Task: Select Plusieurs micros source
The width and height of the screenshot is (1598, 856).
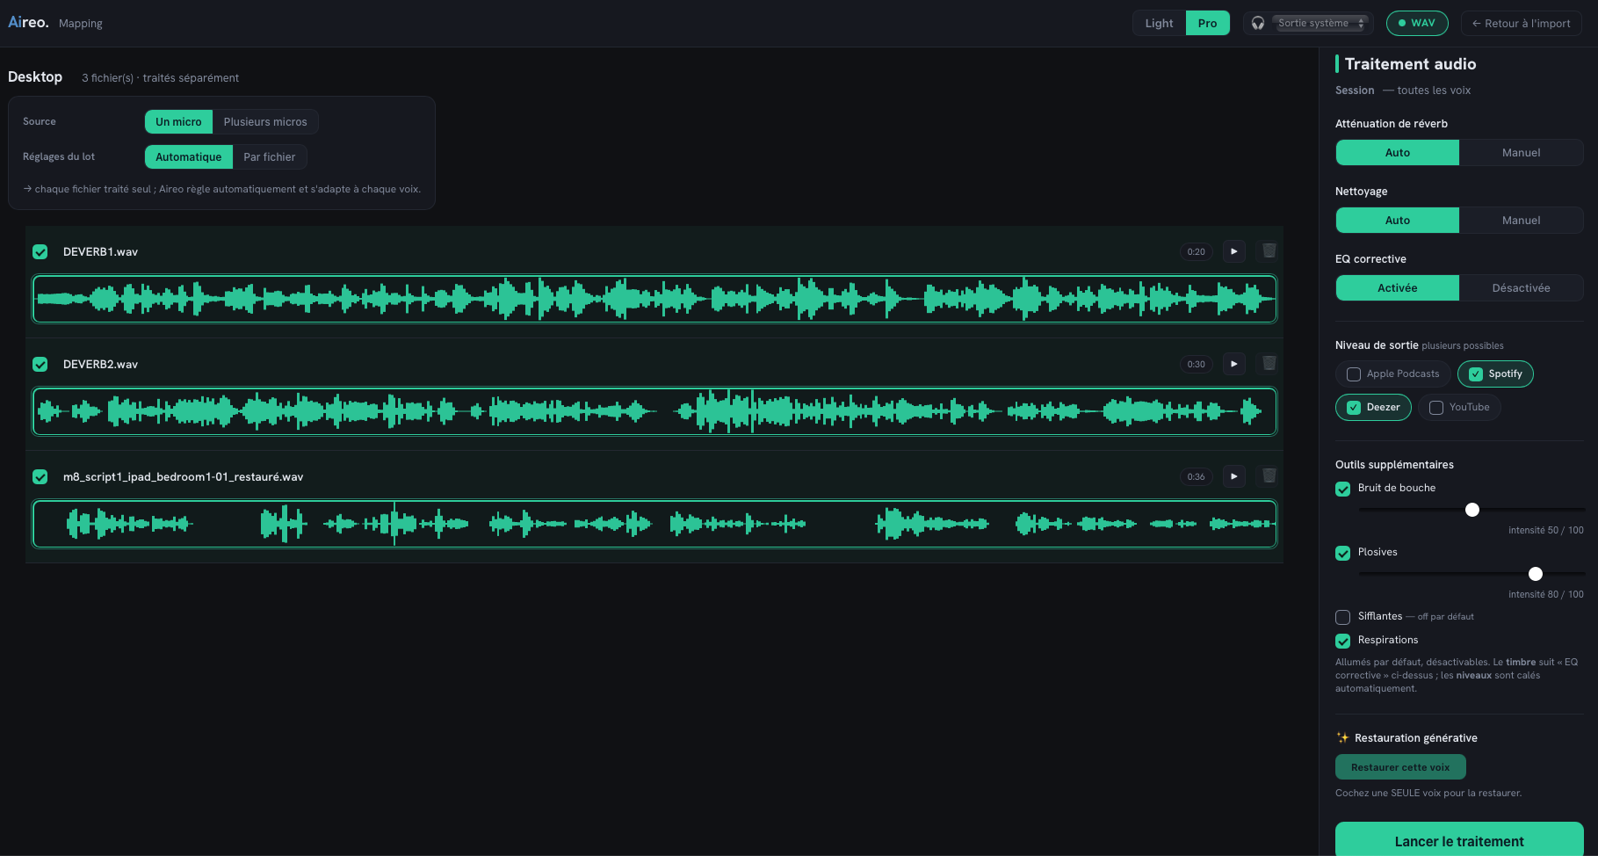Action: pyautogui.click(x=265, y=122)
